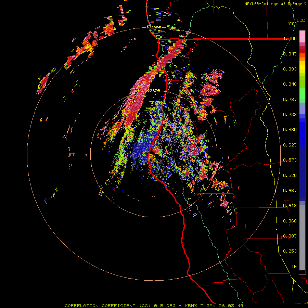The image size is (308, 308).
Task: Select the 0.840 scale value
Action: [x=290, y=84]
